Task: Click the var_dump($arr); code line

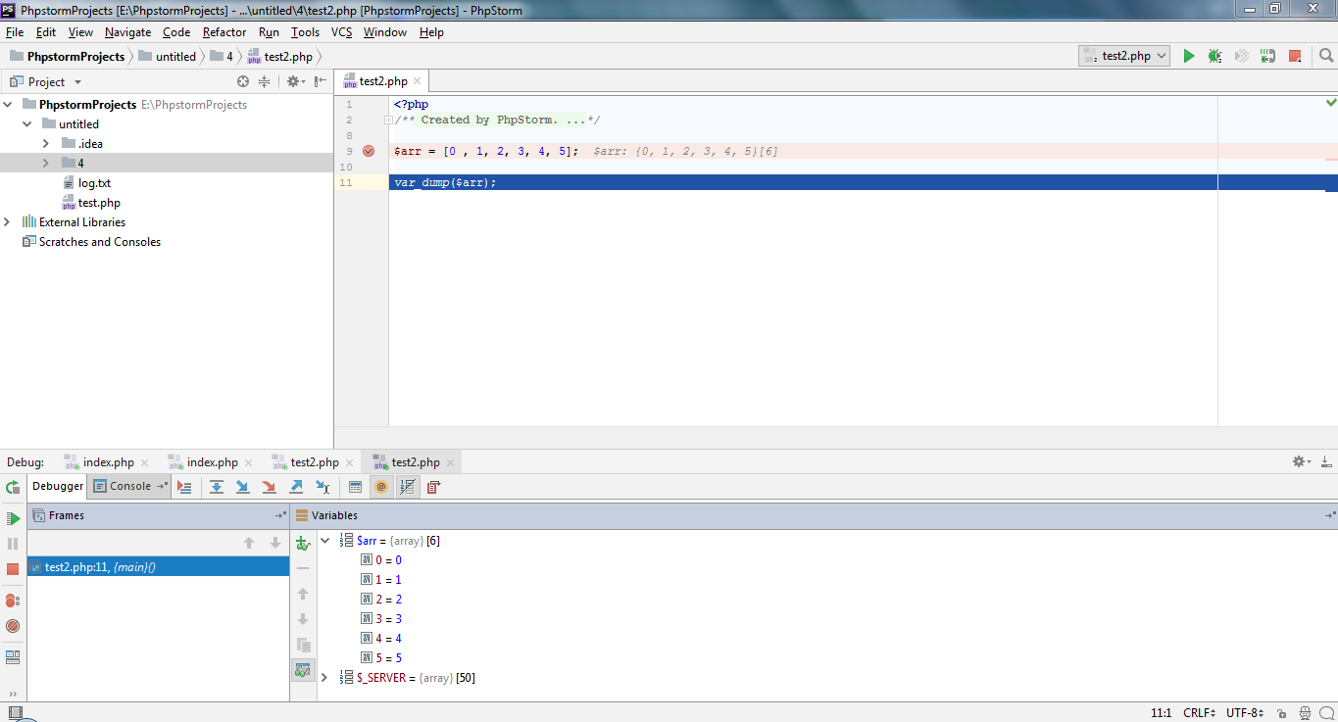Action: (445, 182)
